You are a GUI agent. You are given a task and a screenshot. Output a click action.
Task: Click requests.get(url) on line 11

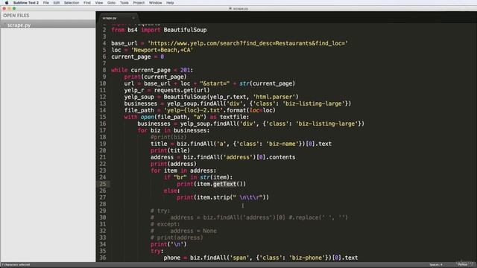(182, 90)
